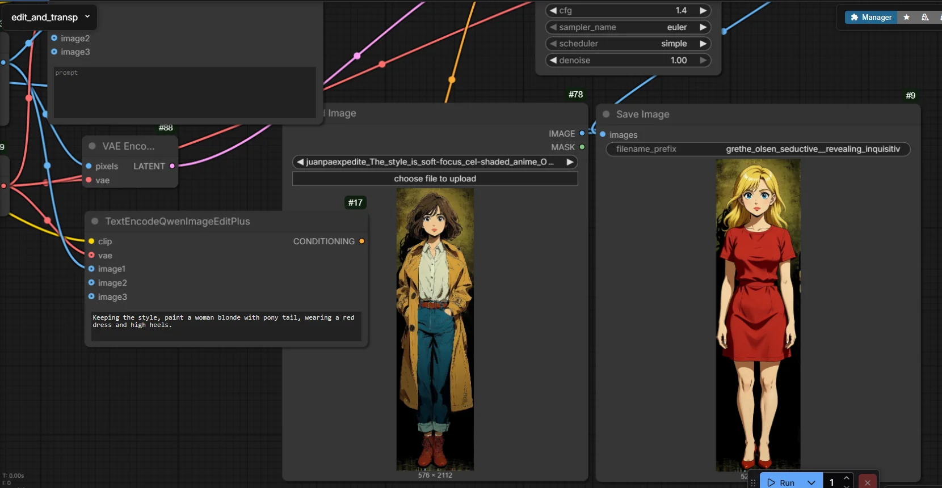Increase the cfg value with right arrow
Screen dimensions: 942x488
pos(703,10)
